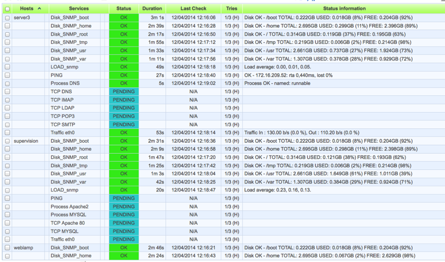Sort by the Duration column header
Image resolution: width=445 pixels, height=262 pixels.
152,9
